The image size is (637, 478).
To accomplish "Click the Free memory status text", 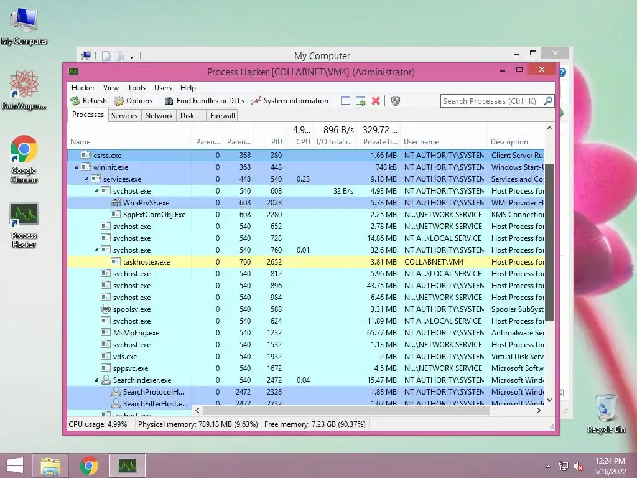I will pos(315,424).
